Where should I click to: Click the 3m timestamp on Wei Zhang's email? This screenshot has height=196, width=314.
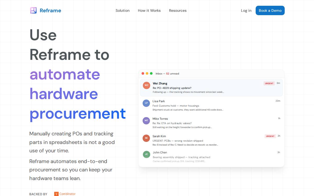coord(278,83)
